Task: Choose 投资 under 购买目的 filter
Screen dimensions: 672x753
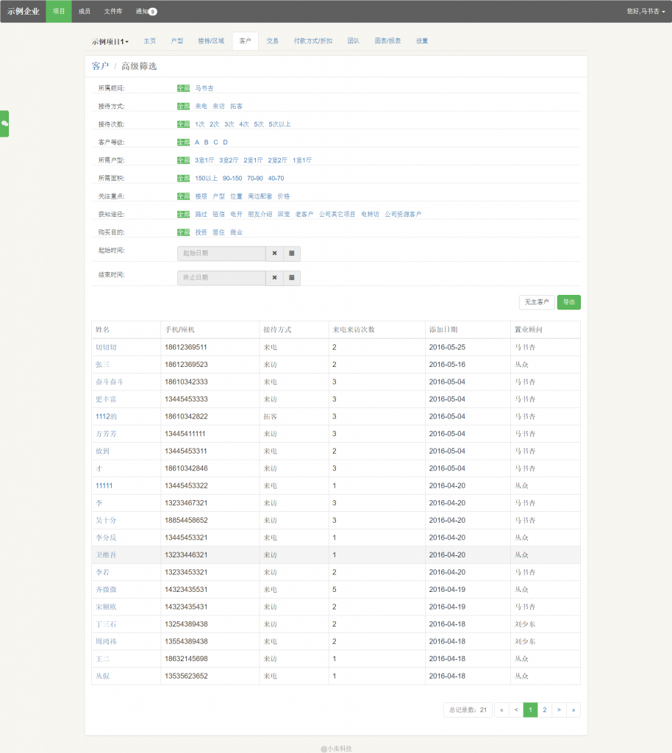Action: click(x=201, y=232)
